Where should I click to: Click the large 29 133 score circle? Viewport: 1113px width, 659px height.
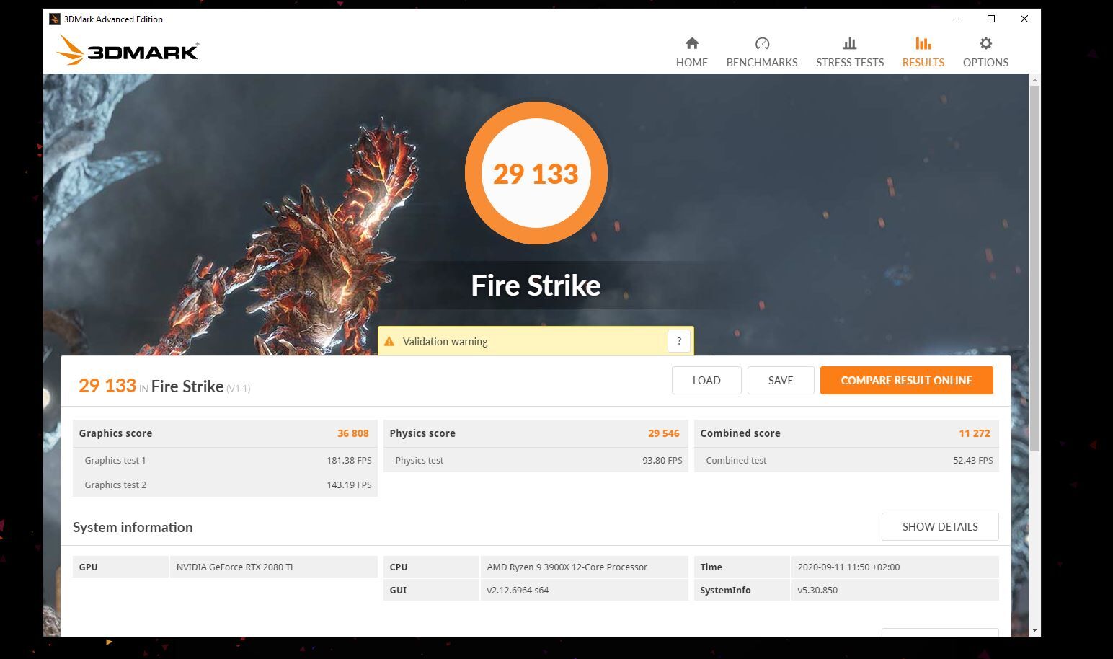[536, 173]
